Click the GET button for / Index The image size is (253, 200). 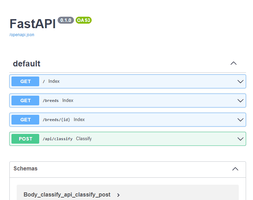coord(25,81)
